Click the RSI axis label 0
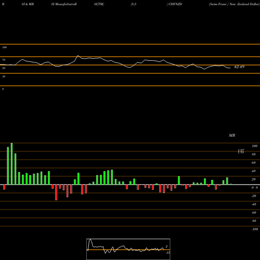The height and width of the screenshot is (260, 260). pyautogui.click(x=3, y=89)
